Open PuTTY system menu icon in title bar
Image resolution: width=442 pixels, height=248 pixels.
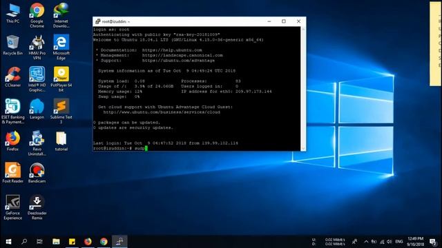tap(98, 21)
